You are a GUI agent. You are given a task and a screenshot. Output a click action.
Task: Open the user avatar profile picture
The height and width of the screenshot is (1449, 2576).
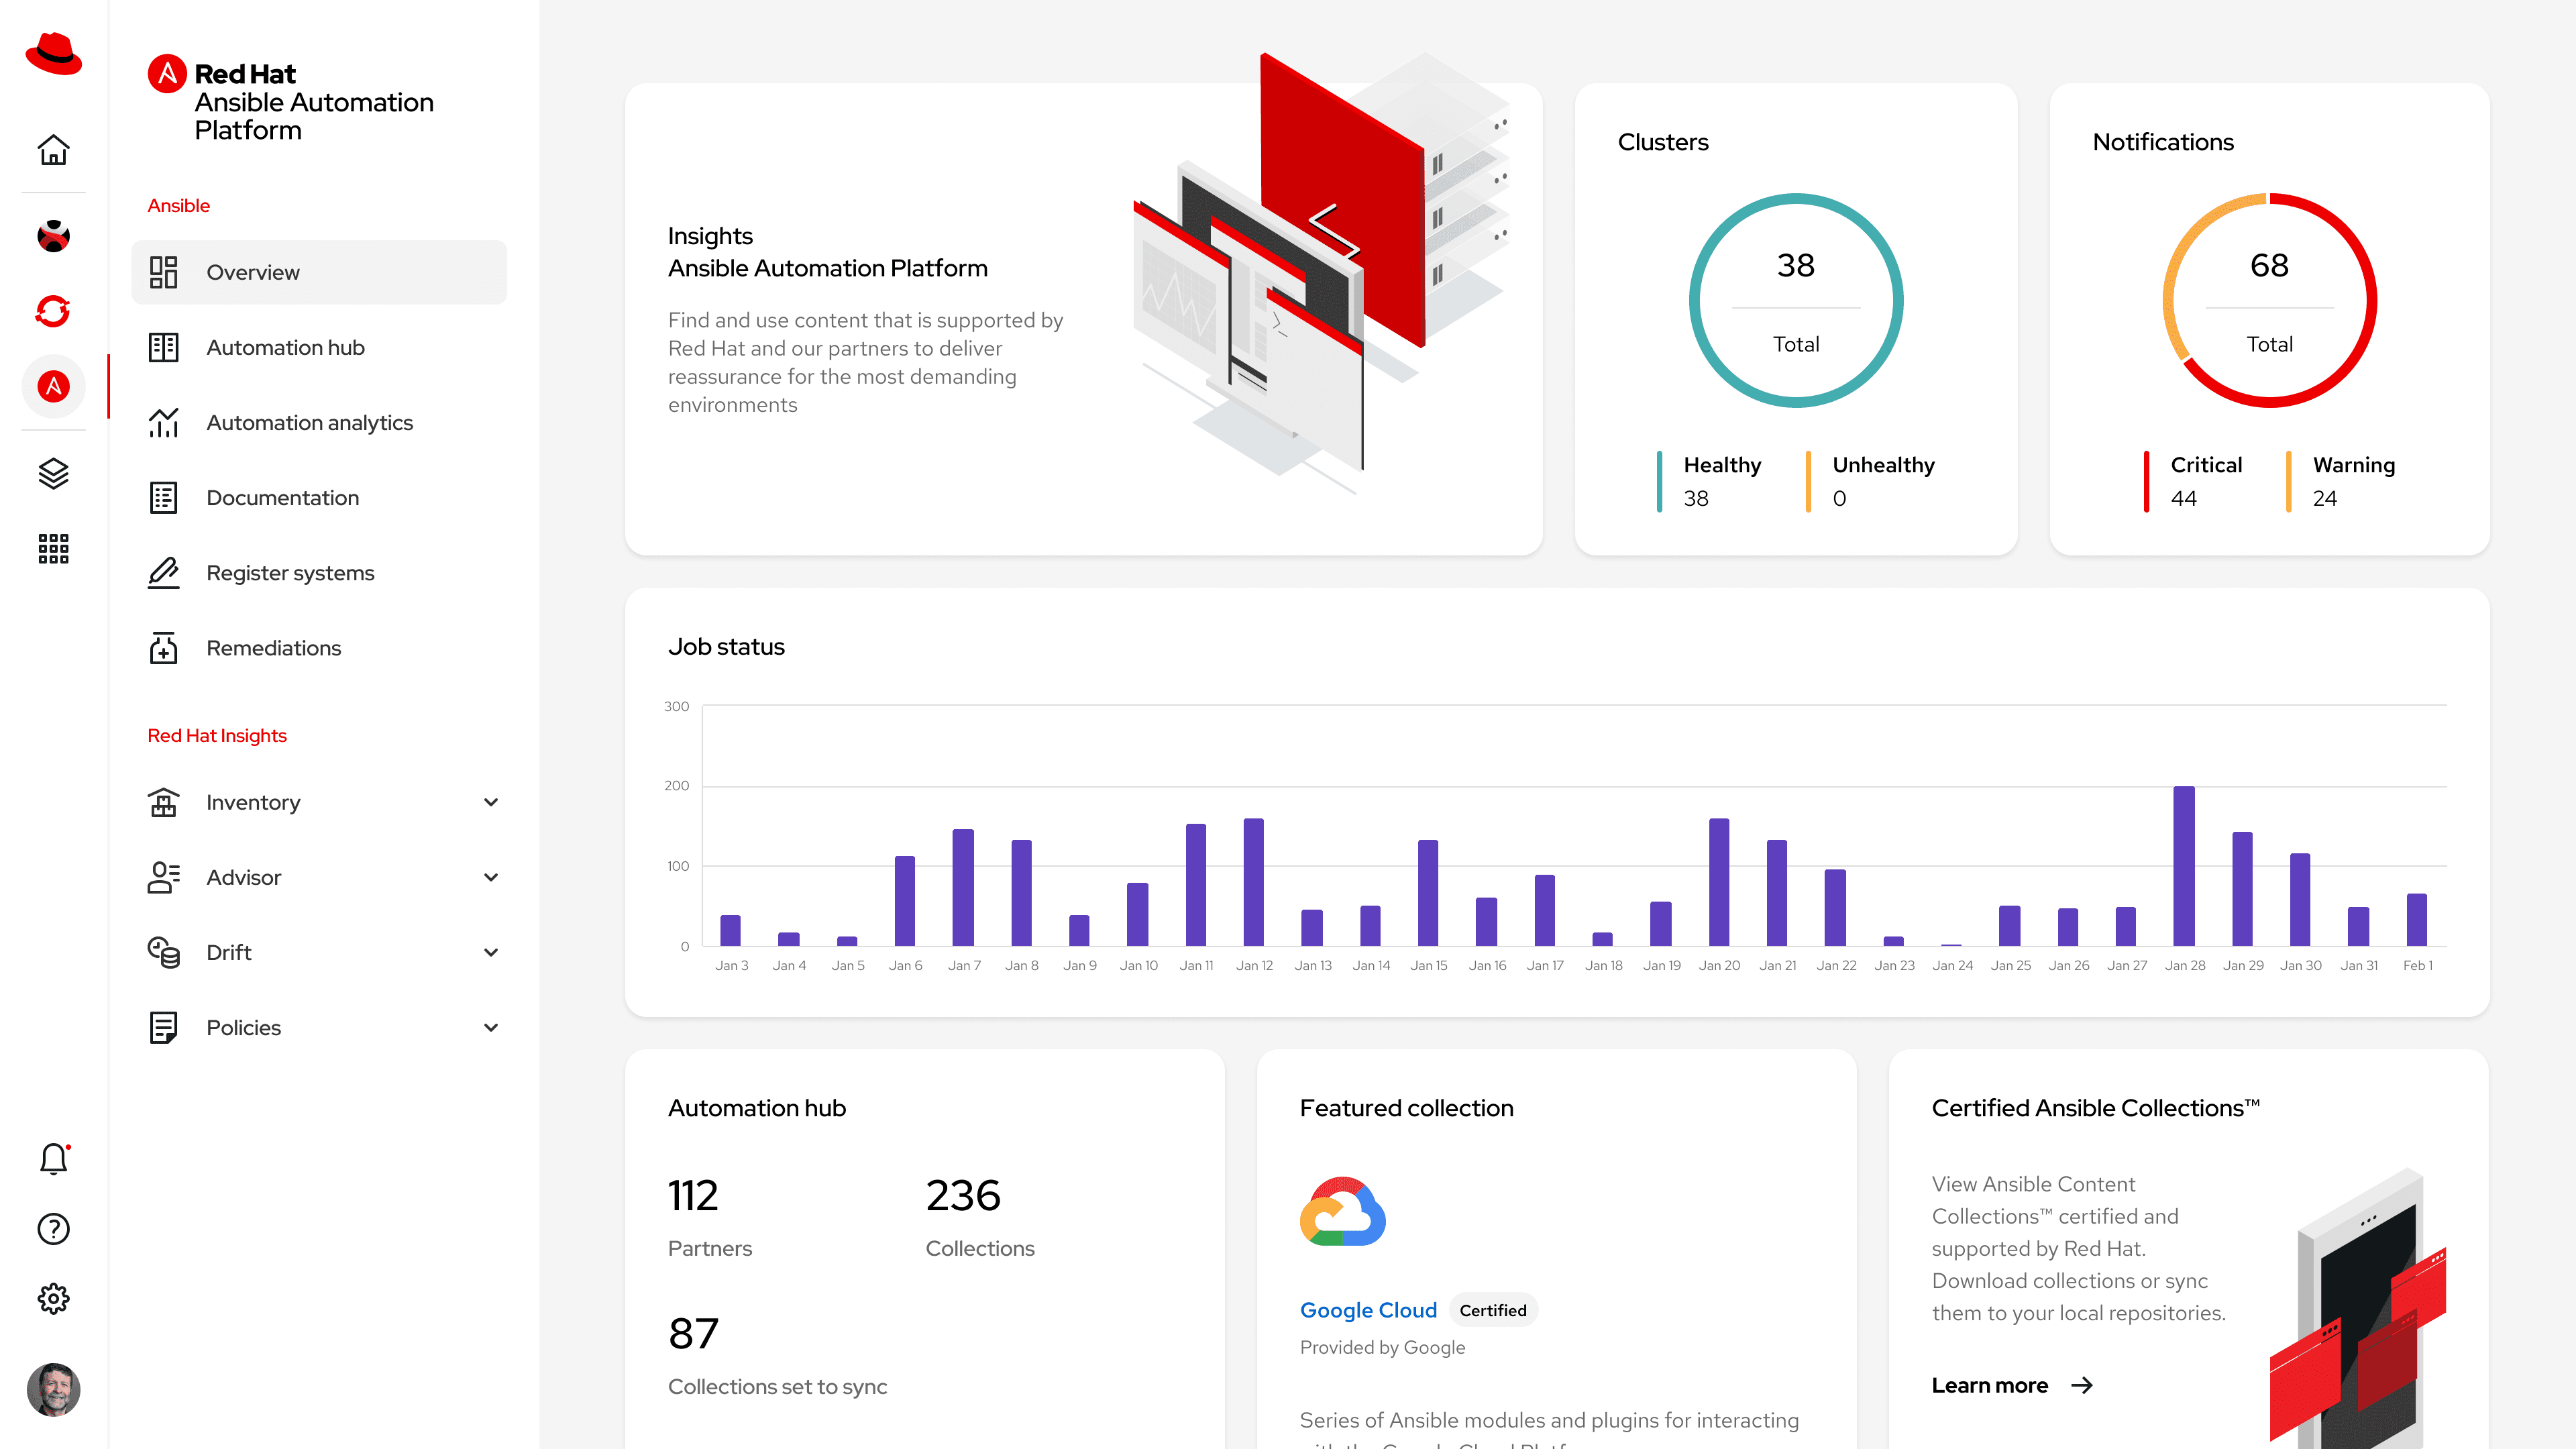coord(53,1389)
